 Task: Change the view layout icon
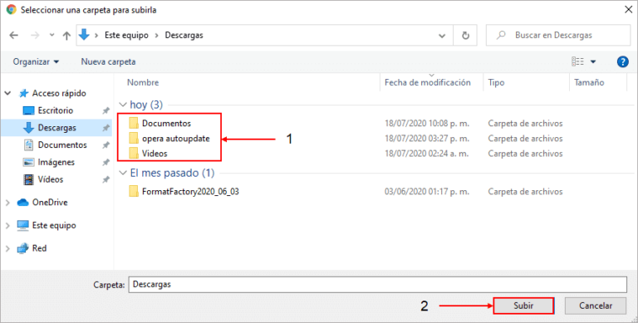578,61
